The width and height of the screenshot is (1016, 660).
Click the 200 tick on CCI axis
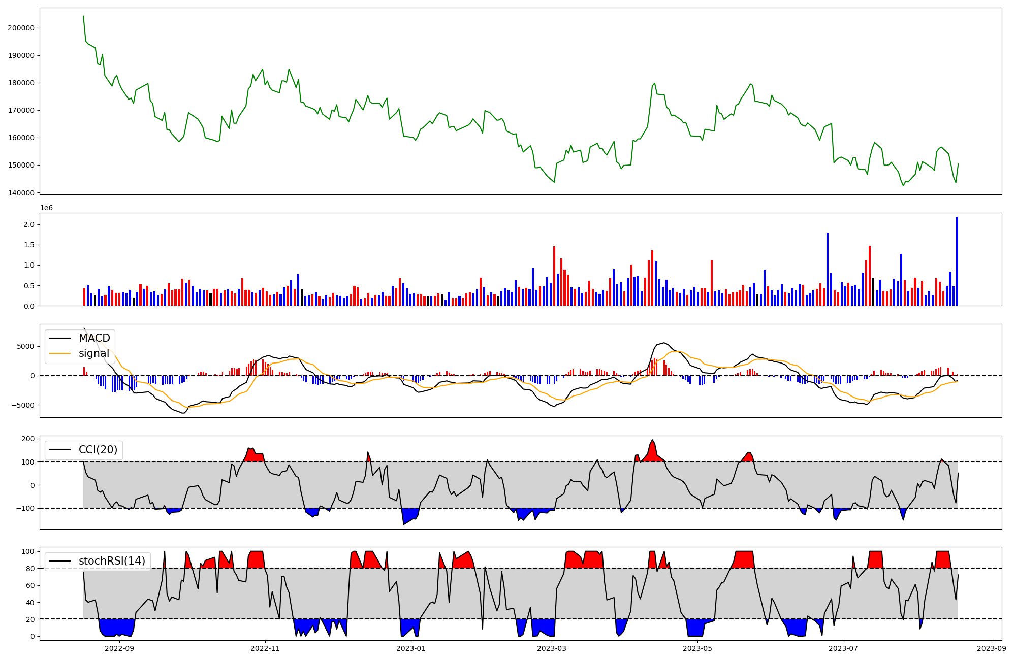click(x=29, y=439)
